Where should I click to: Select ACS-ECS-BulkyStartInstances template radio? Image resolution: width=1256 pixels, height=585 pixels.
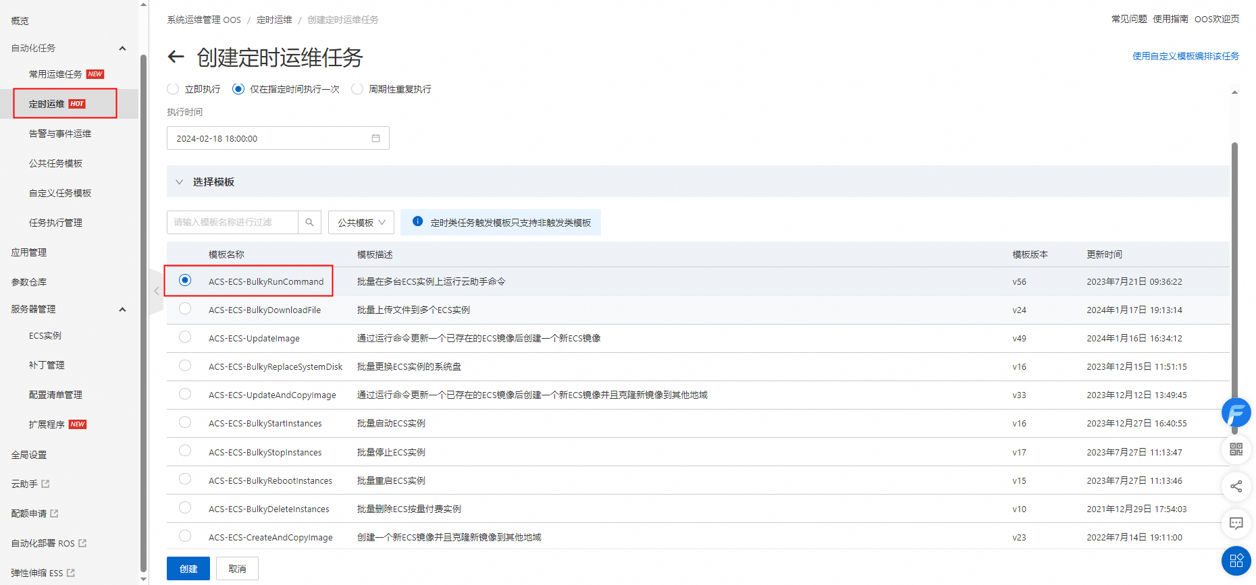click(x=185, y=422)
